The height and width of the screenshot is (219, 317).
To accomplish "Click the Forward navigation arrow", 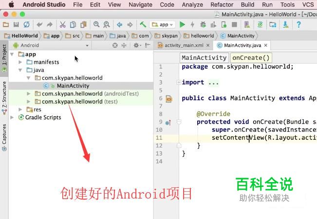I will 130,25.
